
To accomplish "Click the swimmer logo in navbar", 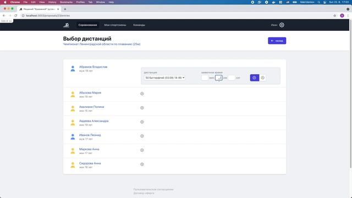I will (x=66, y=25).
